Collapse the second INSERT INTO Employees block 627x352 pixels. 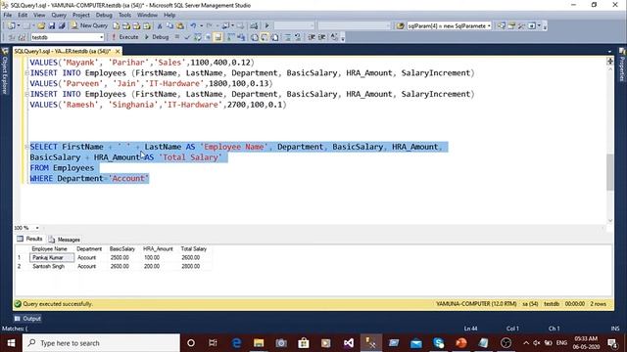pos(26,94)
